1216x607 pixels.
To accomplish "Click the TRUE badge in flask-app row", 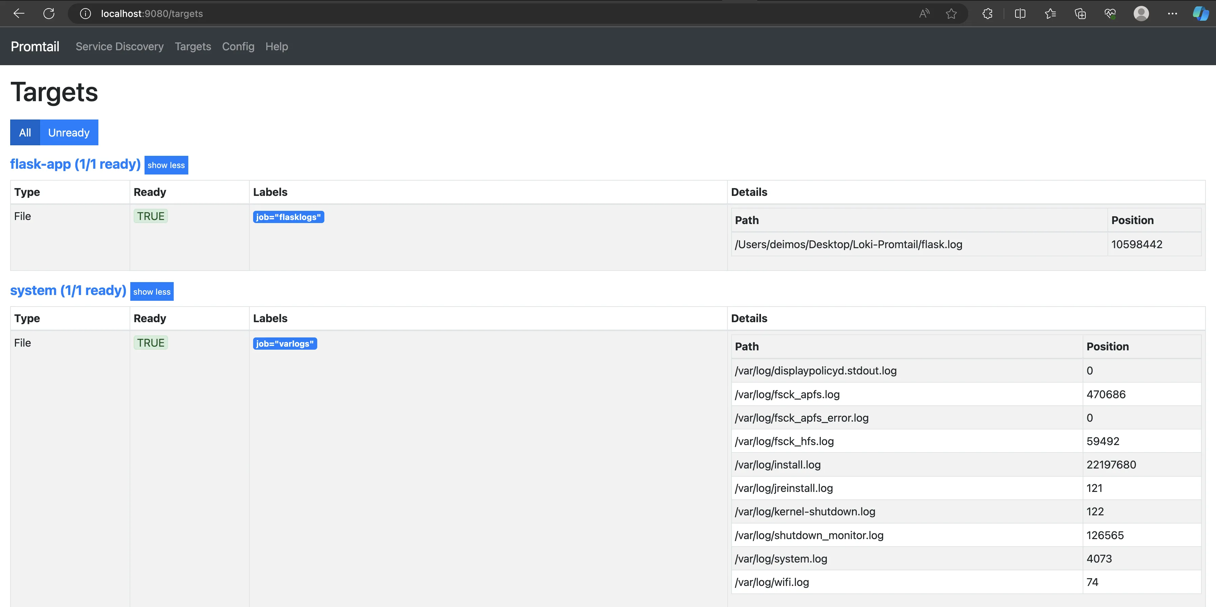I will [151, 216].
